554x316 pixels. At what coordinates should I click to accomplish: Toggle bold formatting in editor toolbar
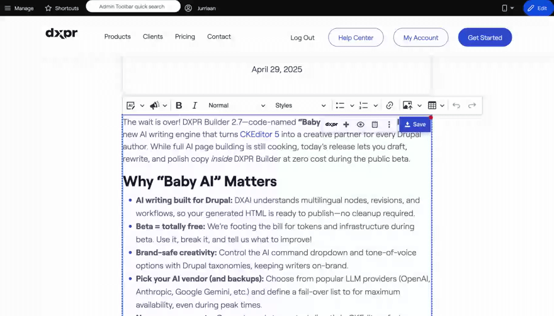coord(179,106)
